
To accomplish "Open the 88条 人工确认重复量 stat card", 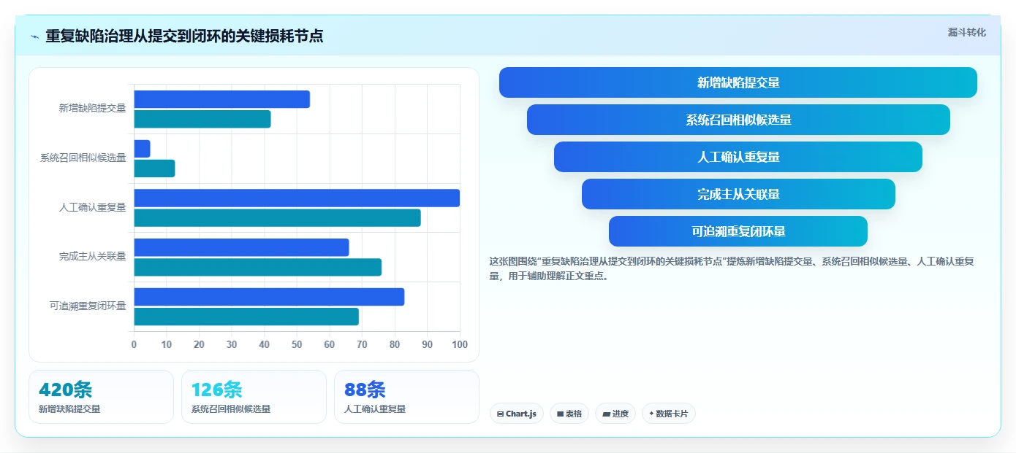I will [x=406, y=397].
